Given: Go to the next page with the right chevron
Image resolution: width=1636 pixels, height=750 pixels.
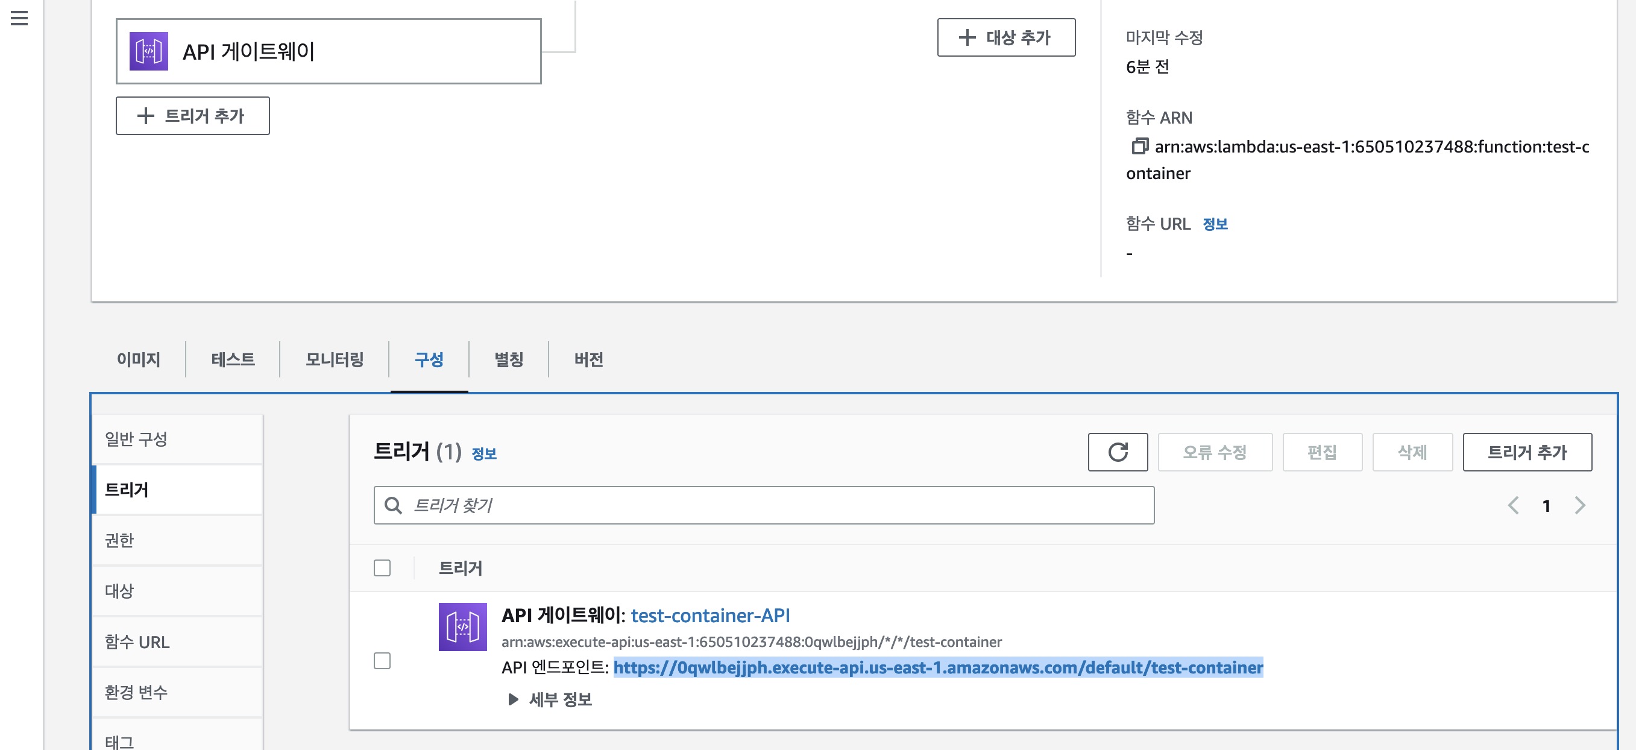Looking at the screenshot, I should point(1580,505).
